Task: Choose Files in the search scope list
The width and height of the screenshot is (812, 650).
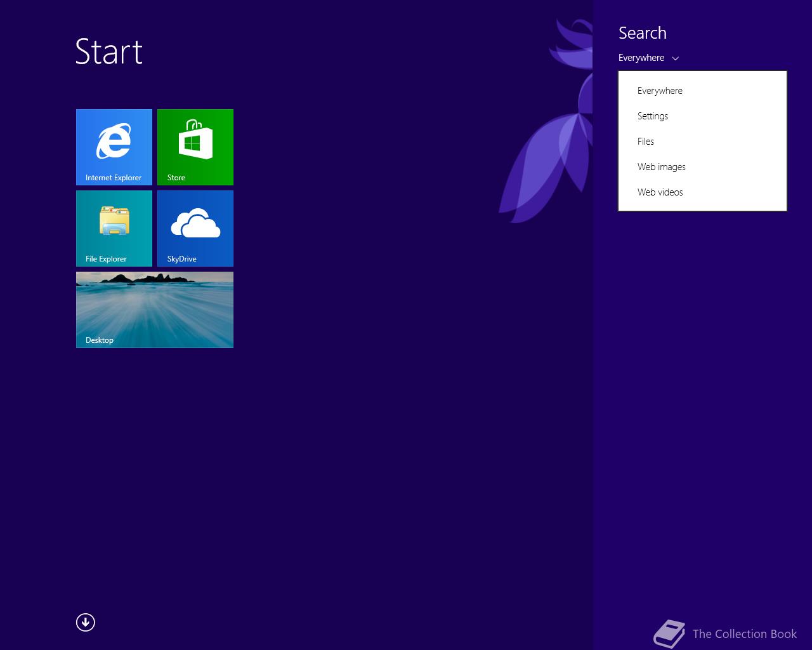Action: (702, 142)
